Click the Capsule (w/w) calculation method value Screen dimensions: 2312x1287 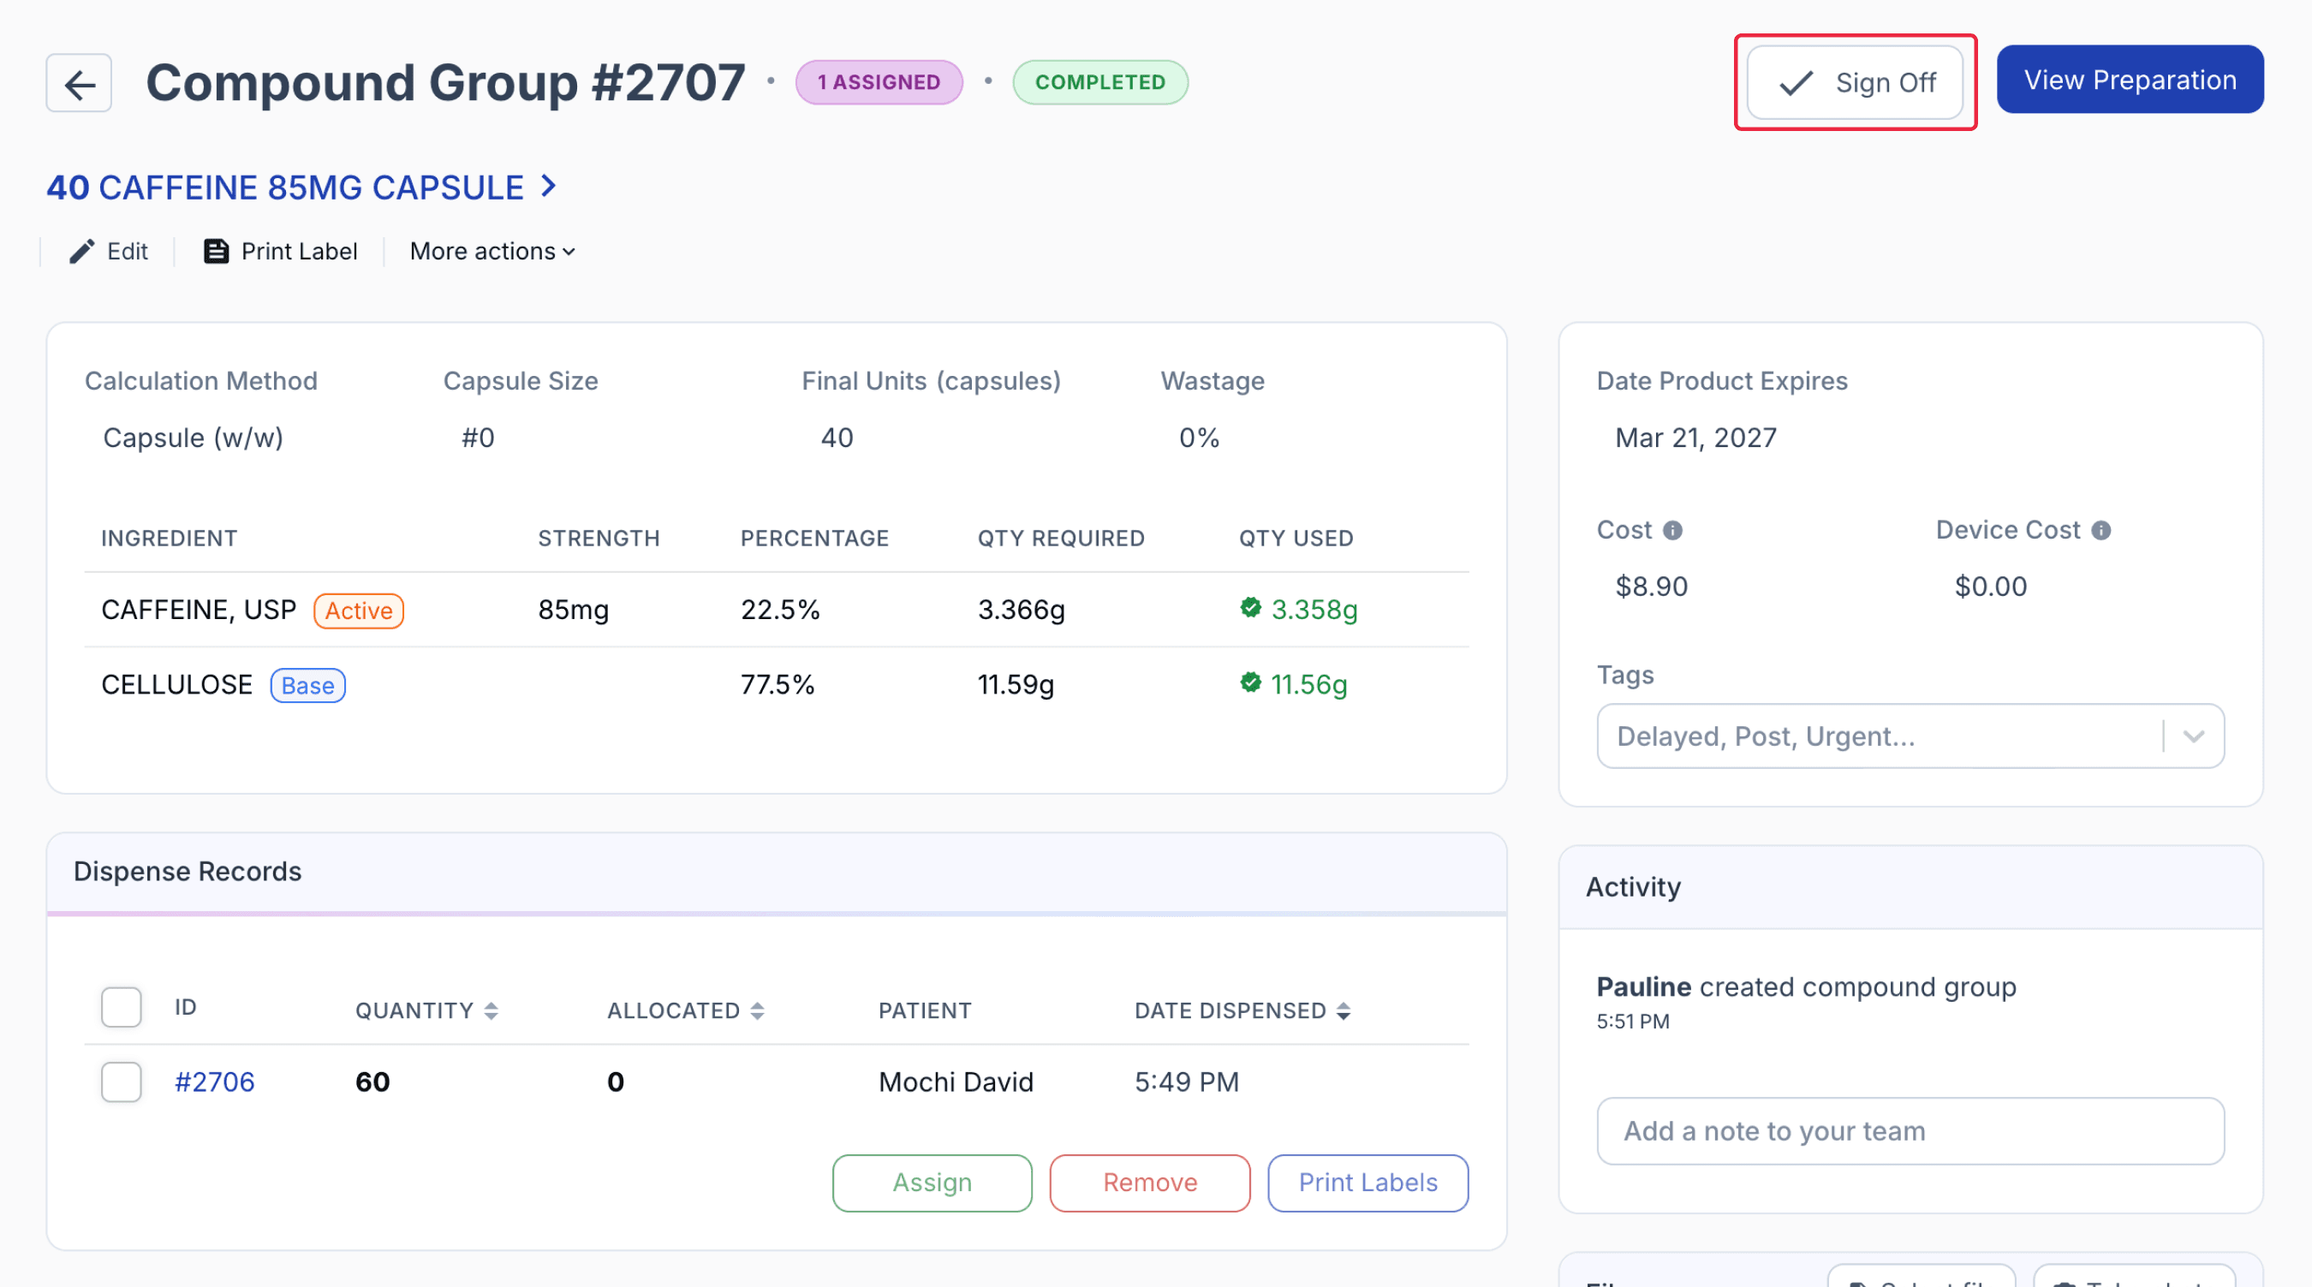point(193,437)
